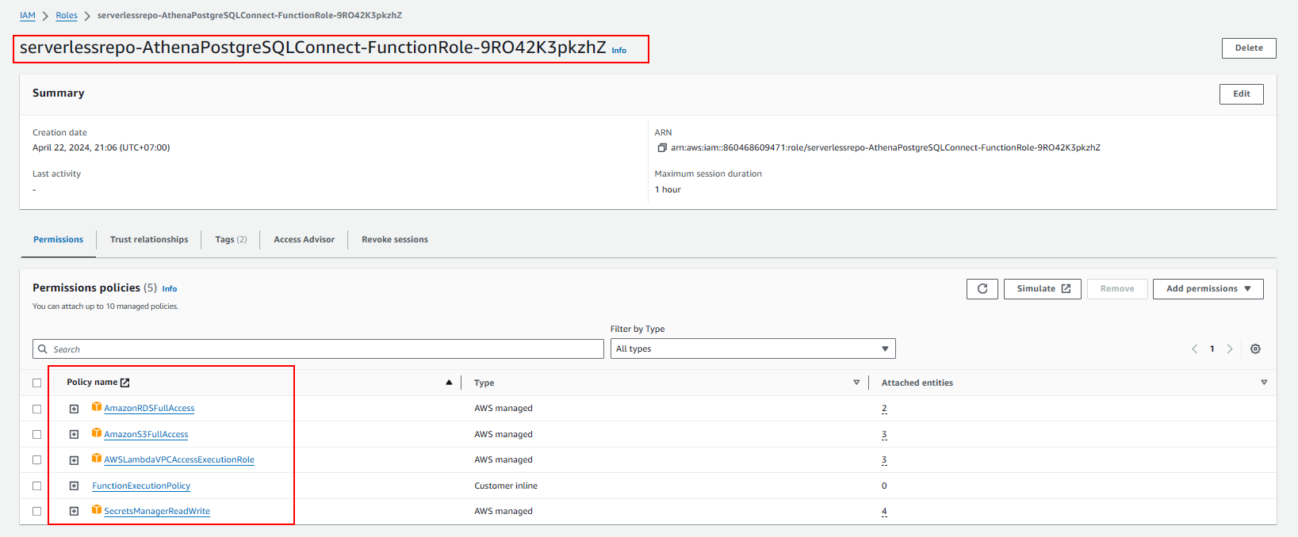Go to next page of policies
Screen dimensions: 1298x537
(1230, 349)
